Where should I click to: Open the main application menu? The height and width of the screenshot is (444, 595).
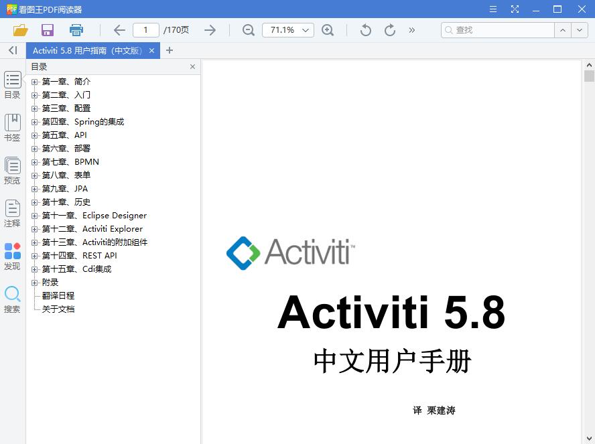click(494, 9)
